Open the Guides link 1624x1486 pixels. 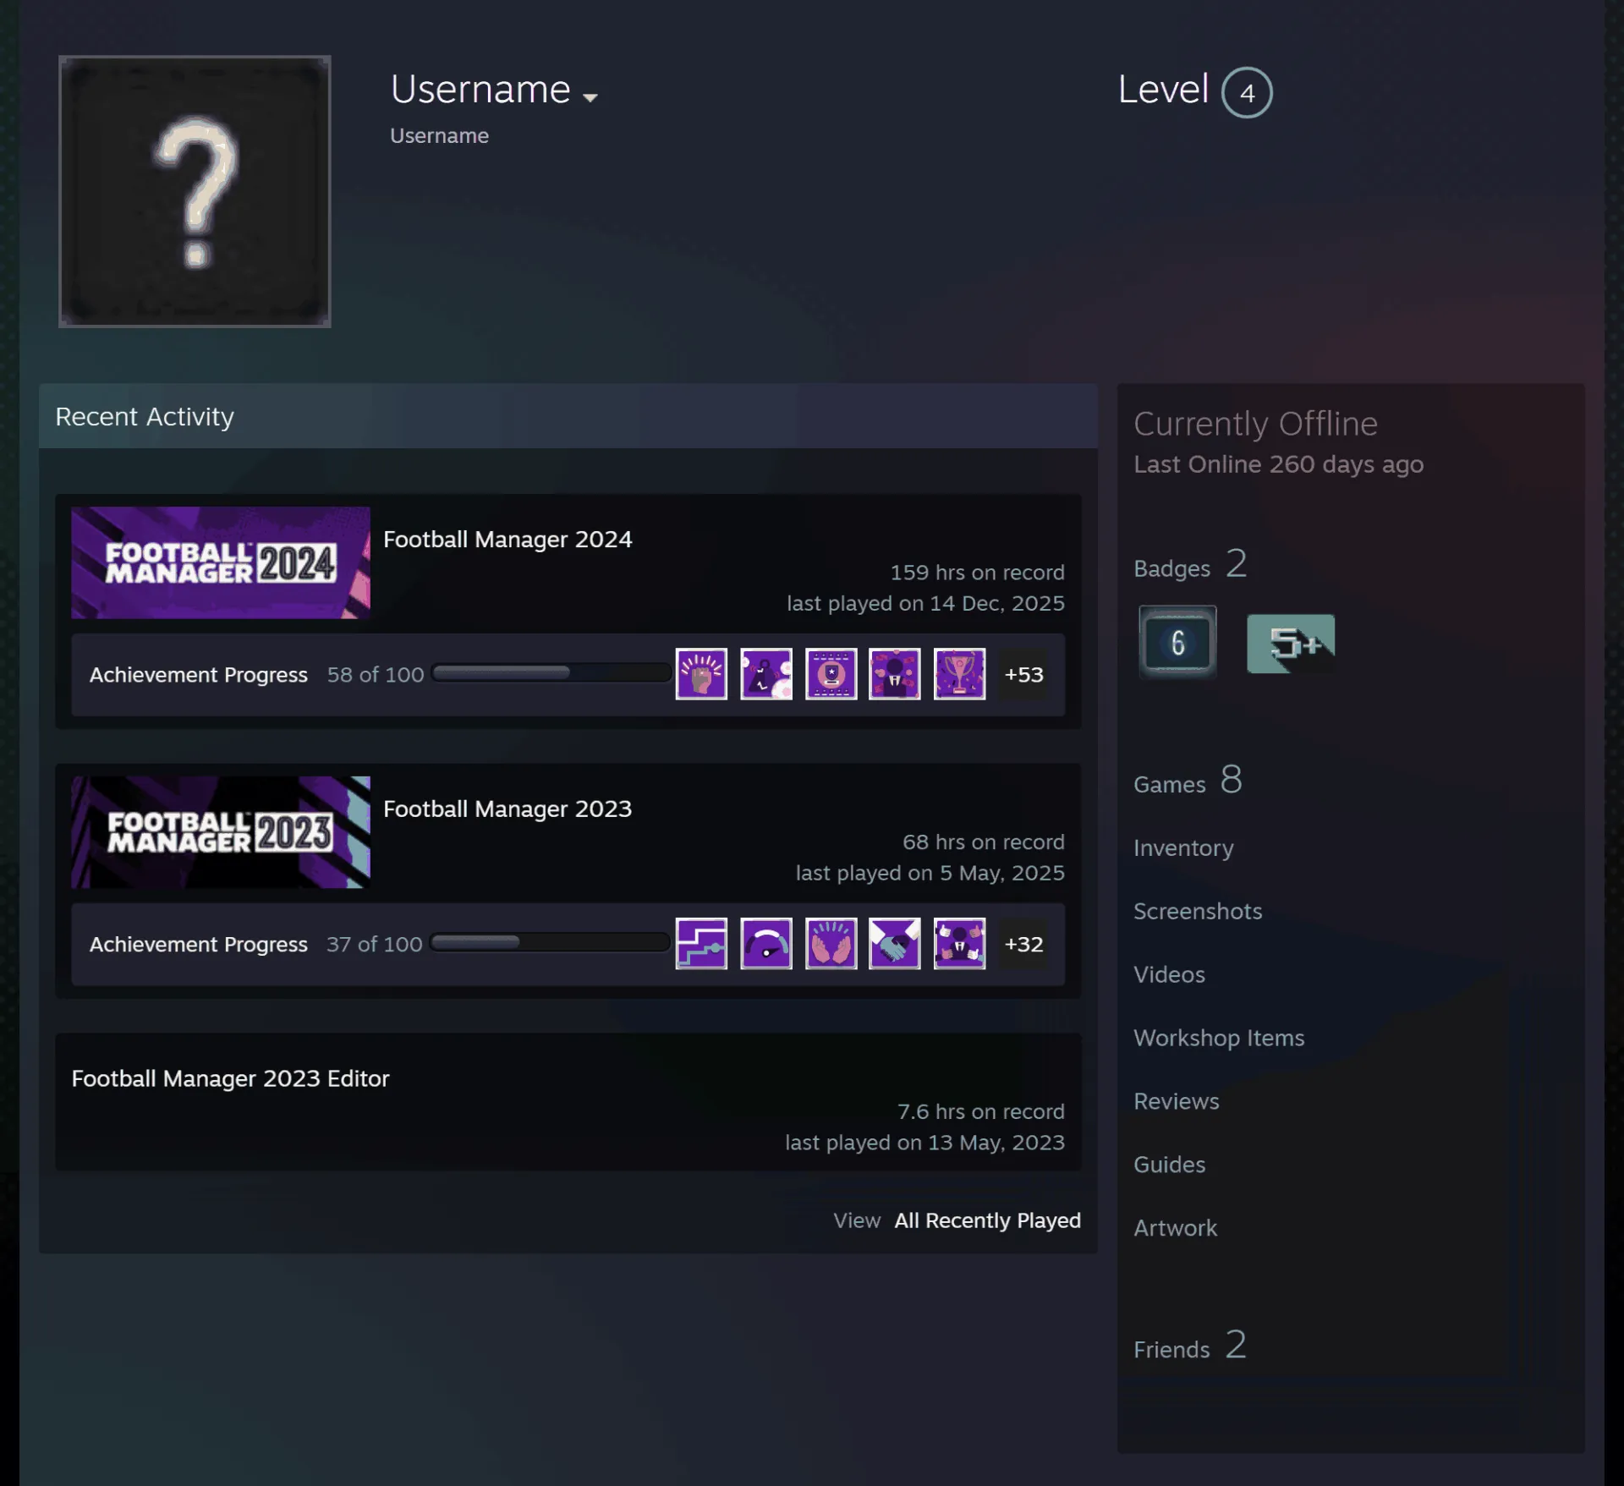1169,1165
